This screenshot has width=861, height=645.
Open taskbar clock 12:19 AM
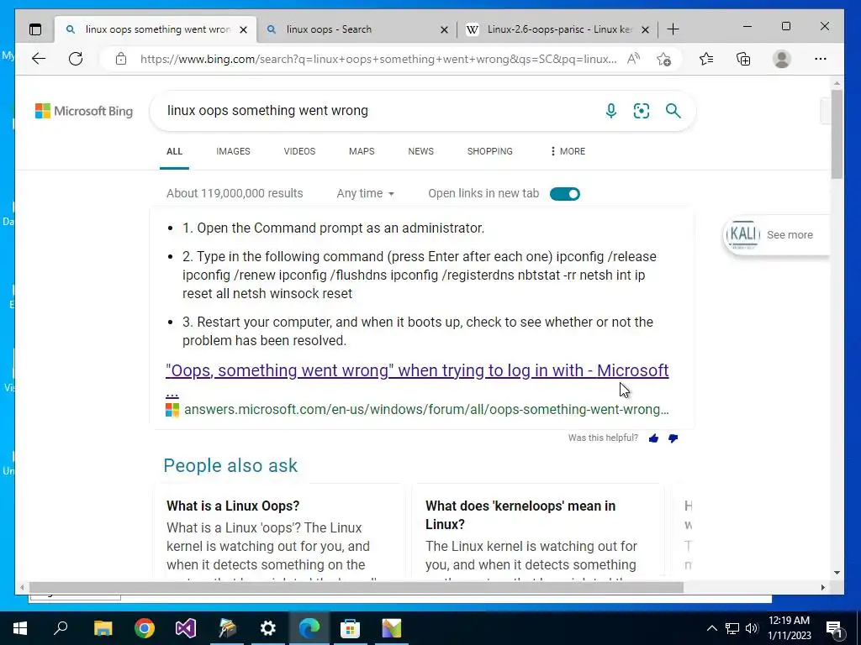[x=789, y=628]
